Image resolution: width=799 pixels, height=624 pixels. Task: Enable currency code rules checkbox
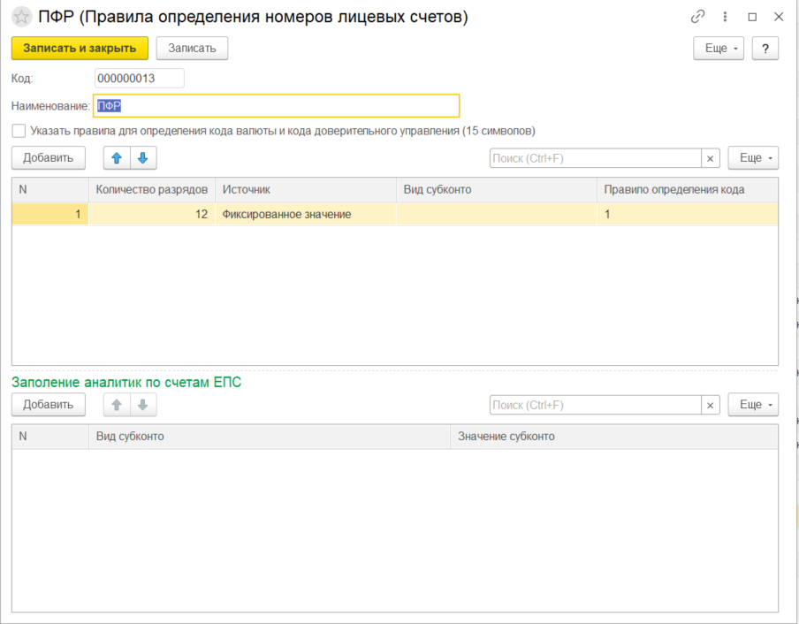pos(19,131)
